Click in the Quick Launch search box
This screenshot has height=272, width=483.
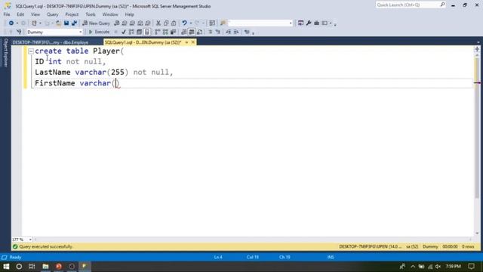[x=410, y=5]
